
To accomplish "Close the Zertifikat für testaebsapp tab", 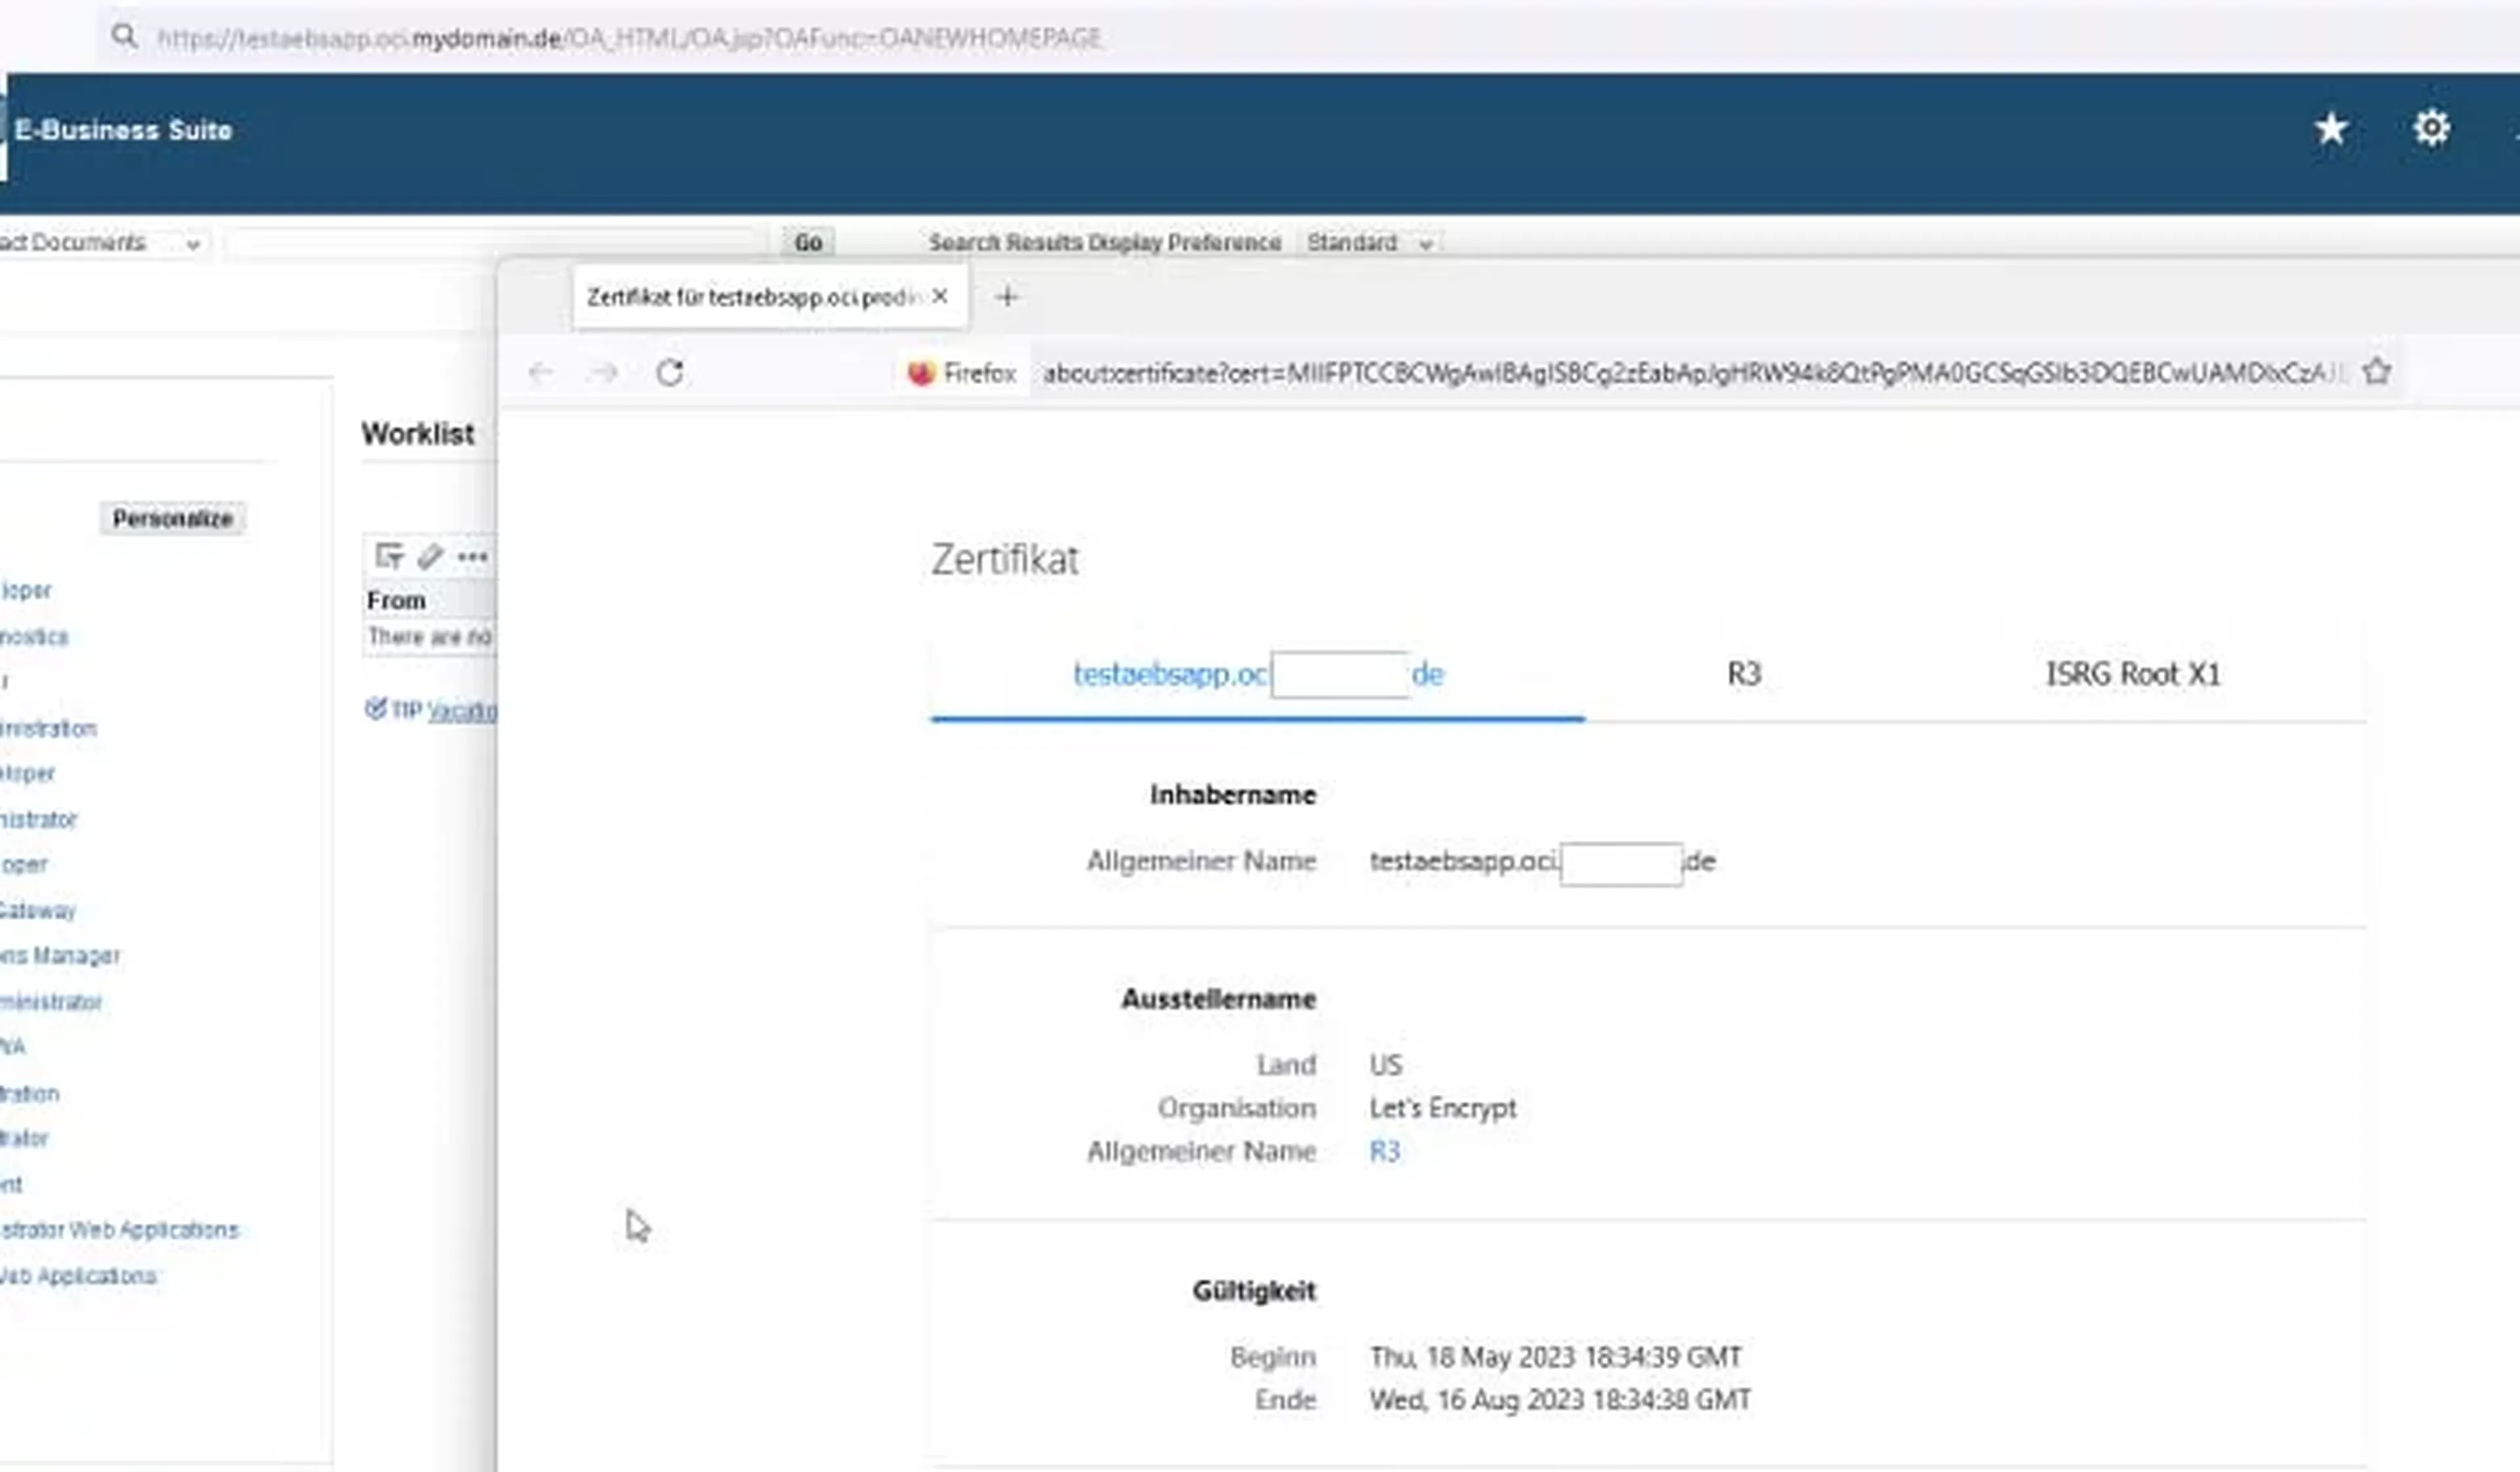I will coord(940,296).
